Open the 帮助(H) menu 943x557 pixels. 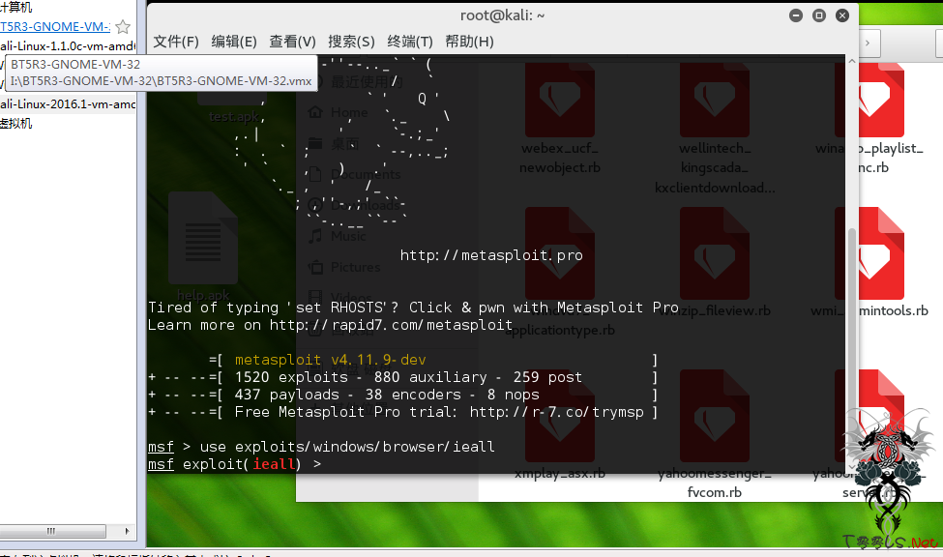[x=469, y=42]
